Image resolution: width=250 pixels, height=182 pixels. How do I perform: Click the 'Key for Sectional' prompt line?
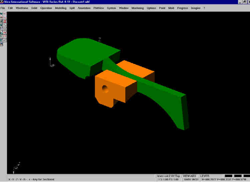[31, 179]
